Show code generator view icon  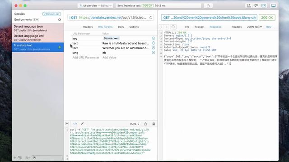(75, 124)
